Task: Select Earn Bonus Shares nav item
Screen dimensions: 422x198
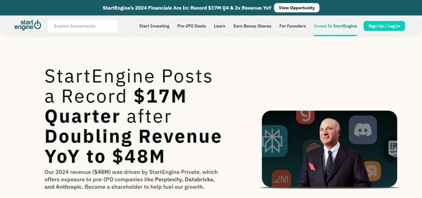Action: tap(252, 26)
